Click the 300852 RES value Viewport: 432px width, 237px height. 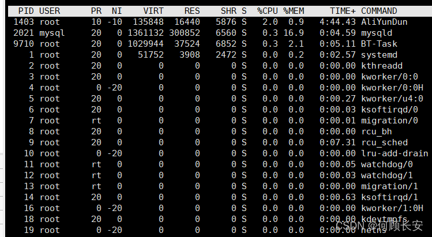185,33
